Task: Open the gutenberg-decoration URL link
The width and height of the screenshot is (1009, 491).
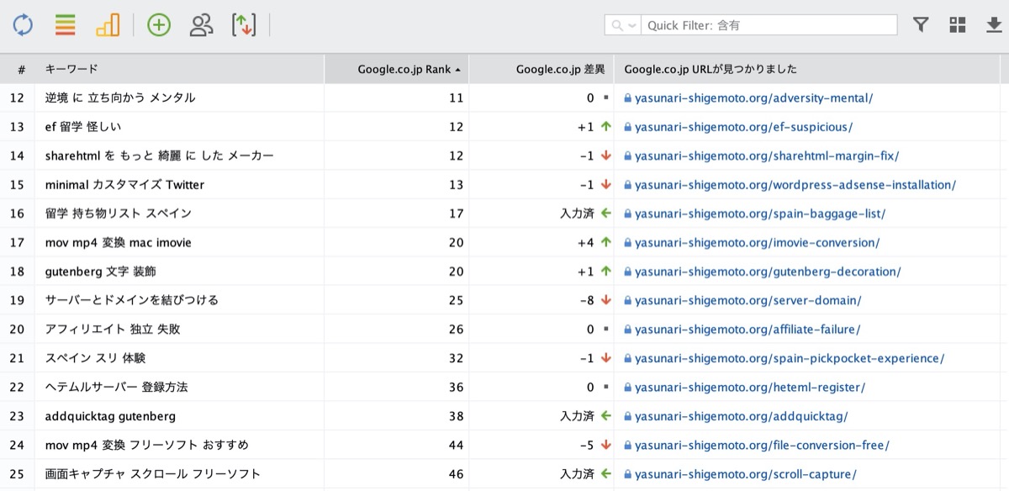Action: 768,272
